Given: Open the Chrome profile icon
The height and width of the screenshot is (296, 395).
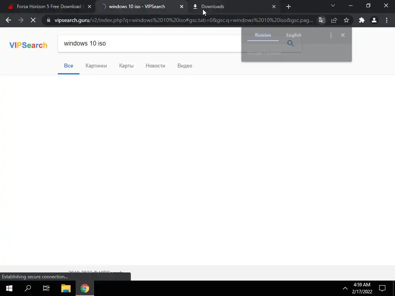Looking at the screenshot, I should coord(374,20).
